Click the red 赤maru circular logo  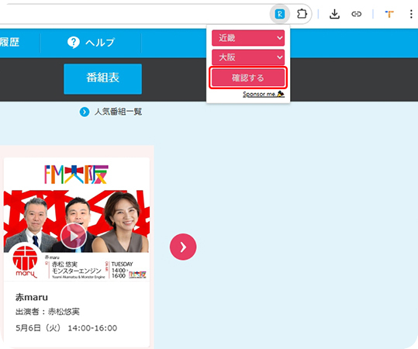(x=25, y=261)
